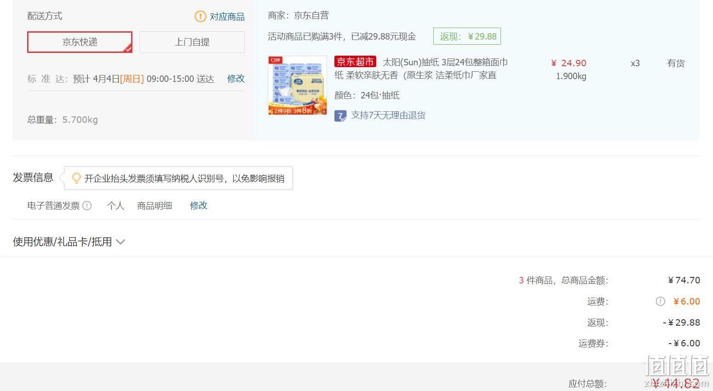Open 对应商品 link
Screen dimensions: 713x391
227,17
